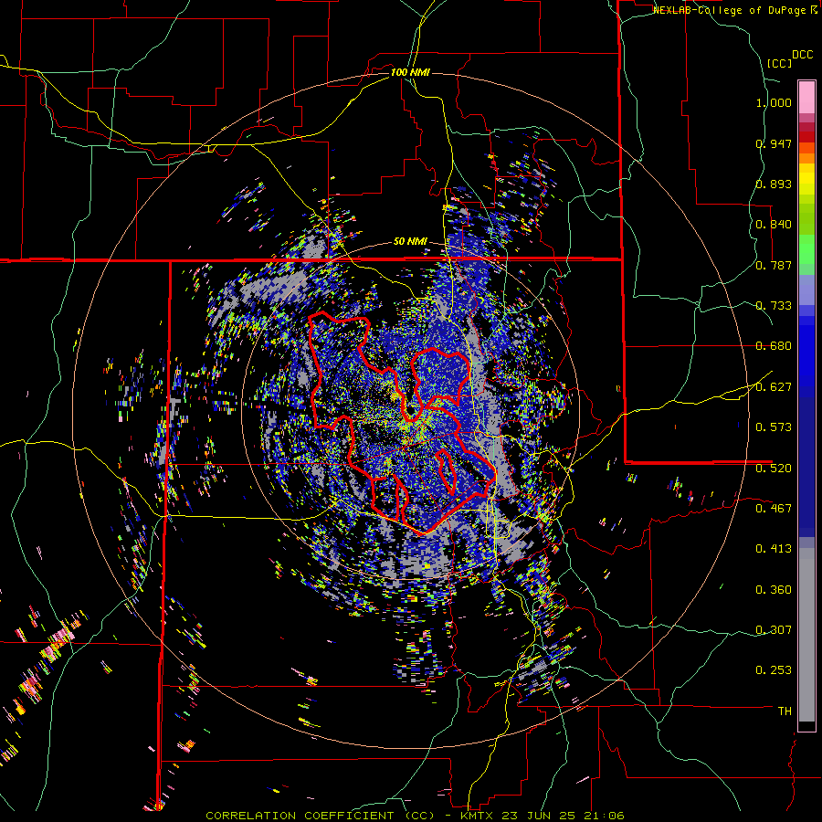The height and width of the screenshot is (822, 822).
Task: Click the 0.680 scale value
Action: (x=774, y=346)
